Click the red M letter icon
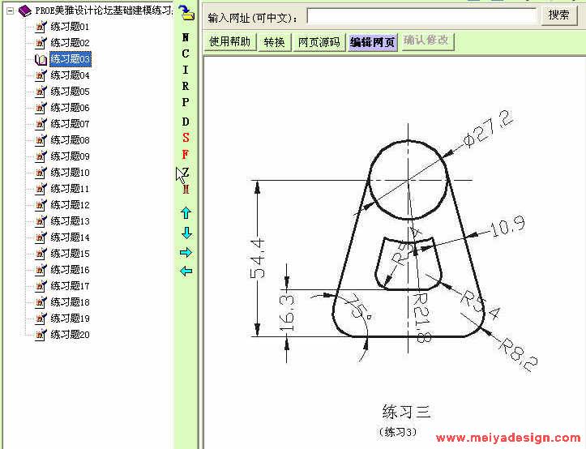The width and height of the screenshot is (586, 449). click(186, 189)
